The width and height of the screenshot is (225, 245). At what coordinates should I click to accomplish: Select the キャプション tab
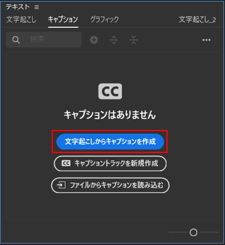[x=63, y=20]
